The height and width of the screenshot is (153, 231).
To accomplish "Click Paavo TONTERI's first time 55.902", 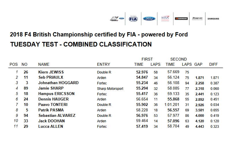I will click(x=142, y=105).
